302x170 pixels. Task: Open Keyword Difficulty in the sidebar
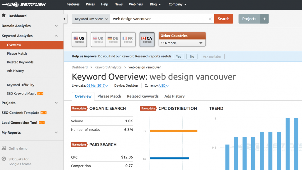point(21,85)
